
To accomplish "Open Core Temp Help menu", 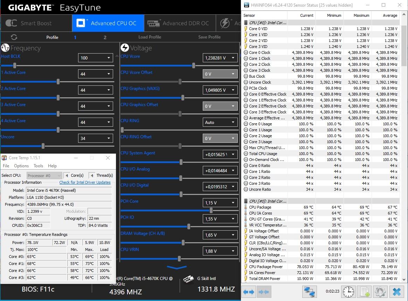I will [x=52, y=166].
